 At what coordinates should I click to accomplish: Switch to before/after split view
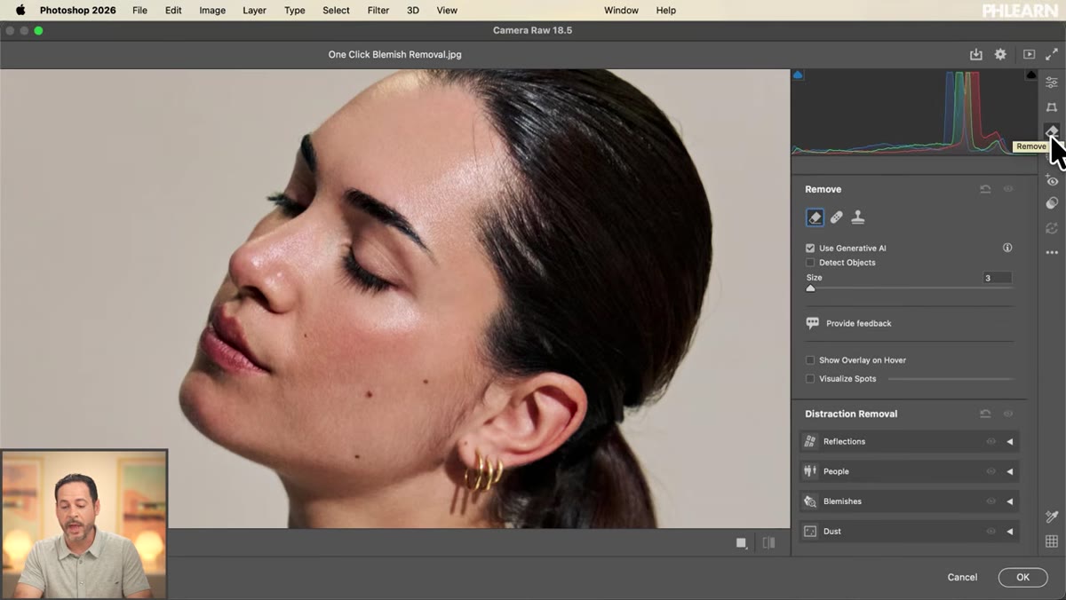[768, 543]
